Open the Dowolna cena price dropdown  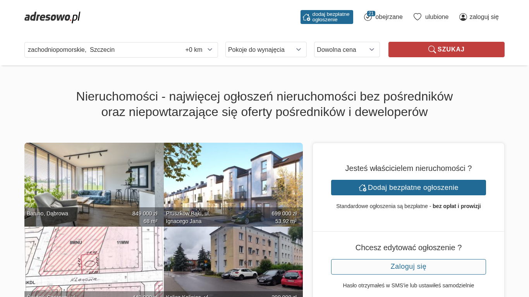pyautogui.click(x=347, y=50)
